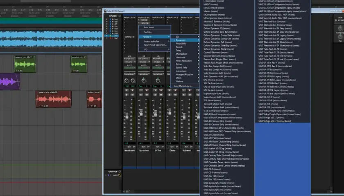Select the large red audio clip
The image size is (344, 196).
[x=54, y=99]
